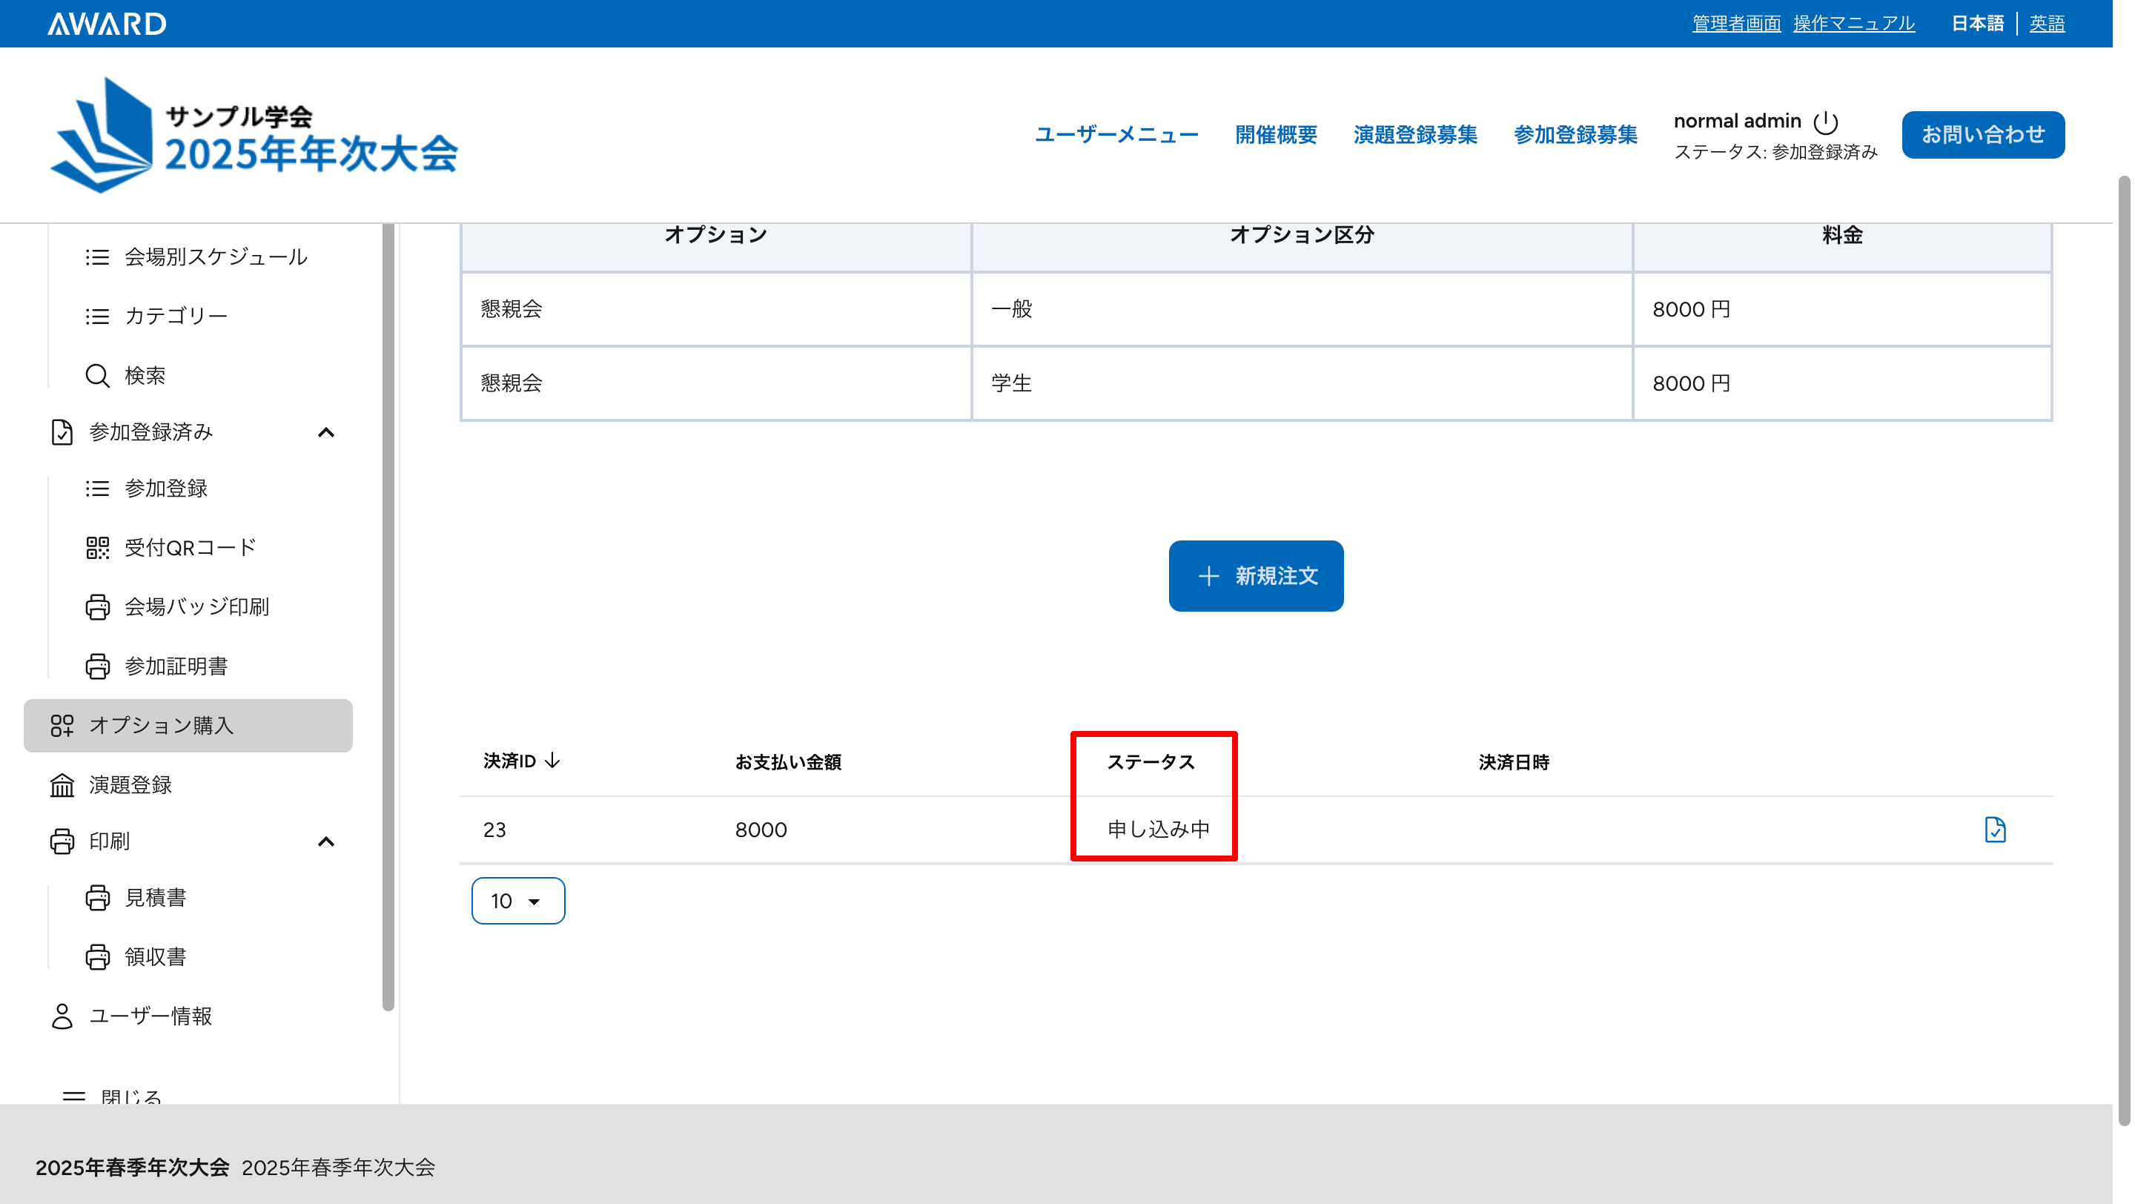Screen dimensions: 2135x1204
Task: Switch language to 英語
Action: click(2046, 23)
